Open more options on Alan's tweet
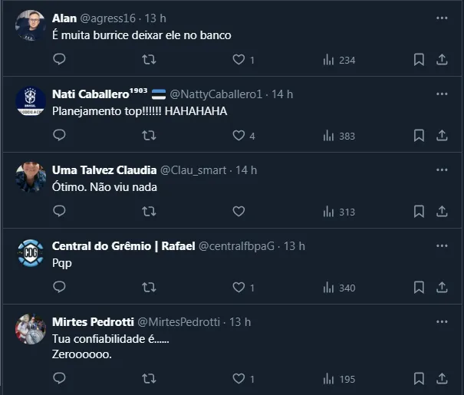 (442, 17)
